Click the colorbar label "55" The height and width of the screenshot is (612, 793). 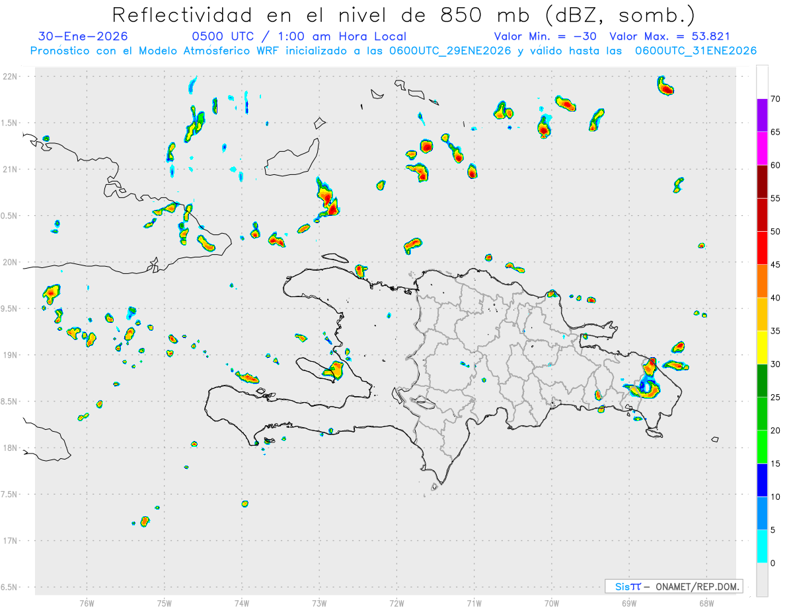click(776, 198)
